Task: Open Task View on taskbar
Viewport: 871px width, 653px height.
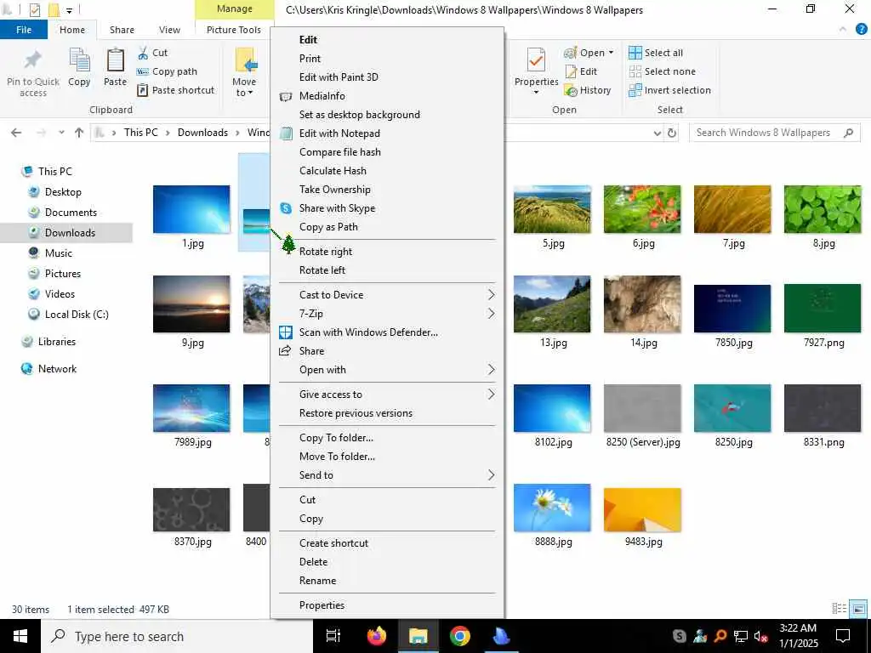Action: click(x=333, y=636)
